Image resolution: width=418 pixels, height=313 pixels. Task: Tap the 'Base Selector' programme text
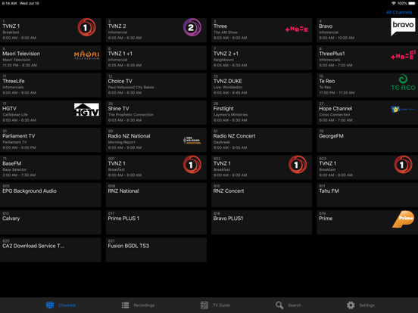(14, 169)
